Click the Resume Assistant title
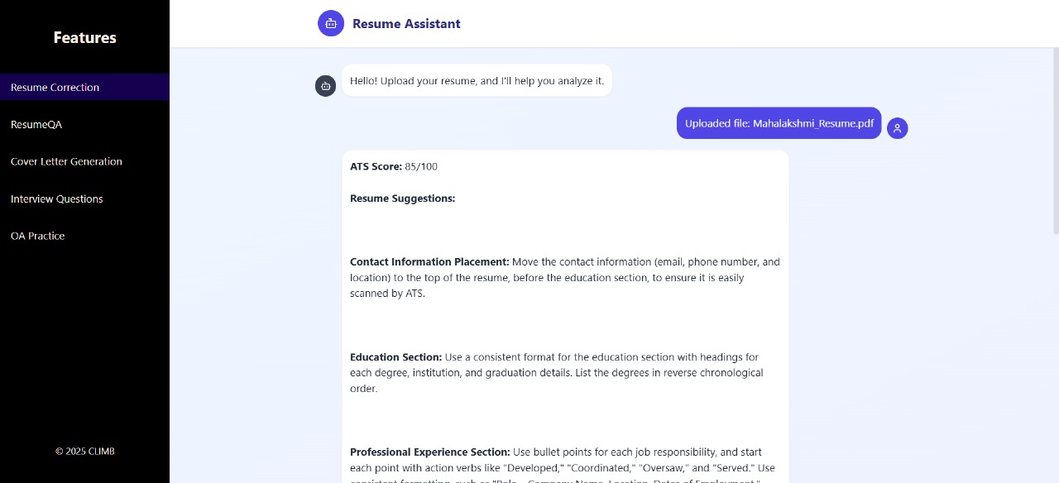1059x483 pixels. 406,24
